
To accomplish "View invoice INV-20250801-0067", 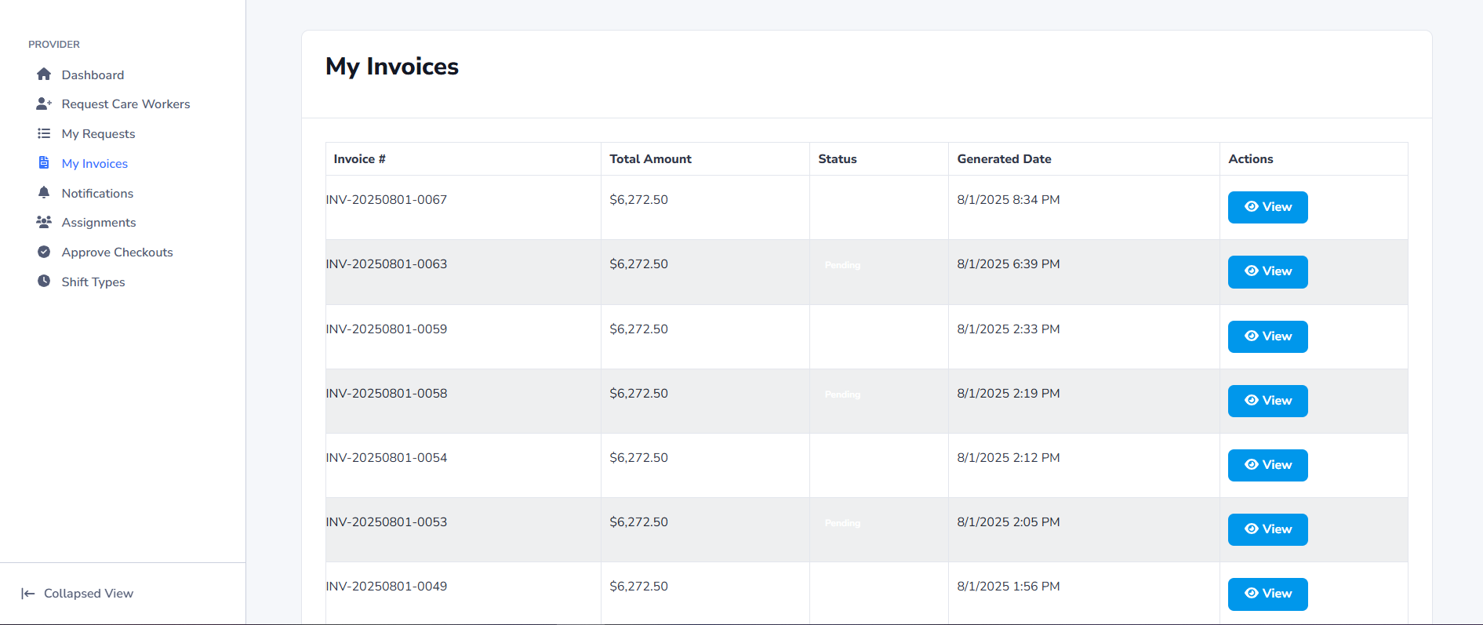I will pos(1267,207).
